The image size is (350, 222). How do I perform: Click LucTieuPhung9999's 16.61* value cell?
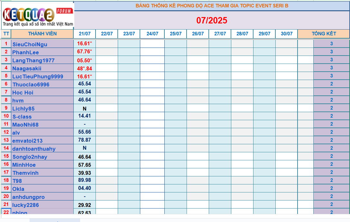tap(85, 76)
